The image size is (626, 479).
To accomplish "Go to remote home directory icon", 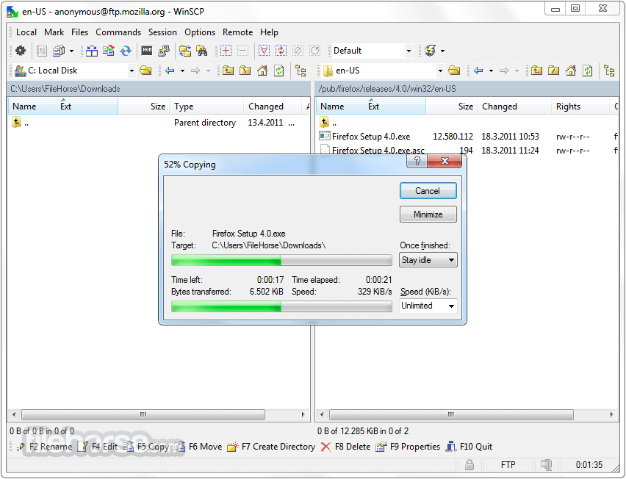I will (571, 71).
